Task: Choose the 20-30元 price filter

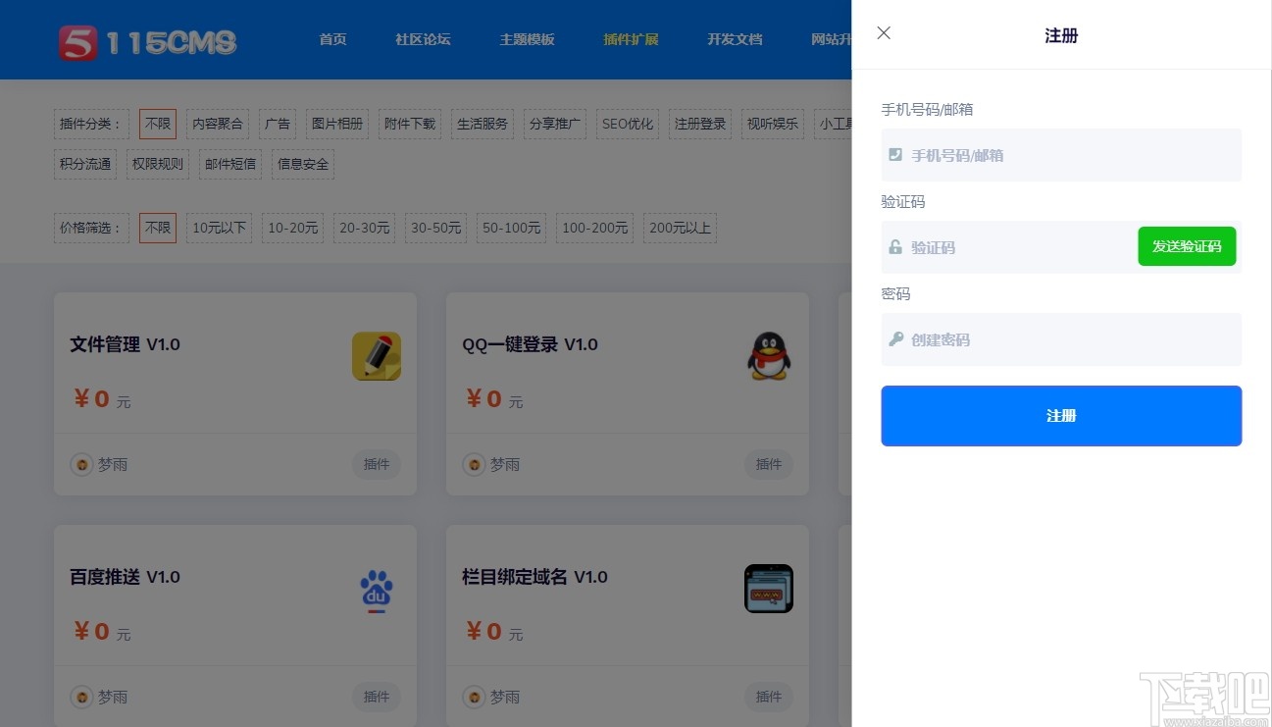Action: (365, 228)
